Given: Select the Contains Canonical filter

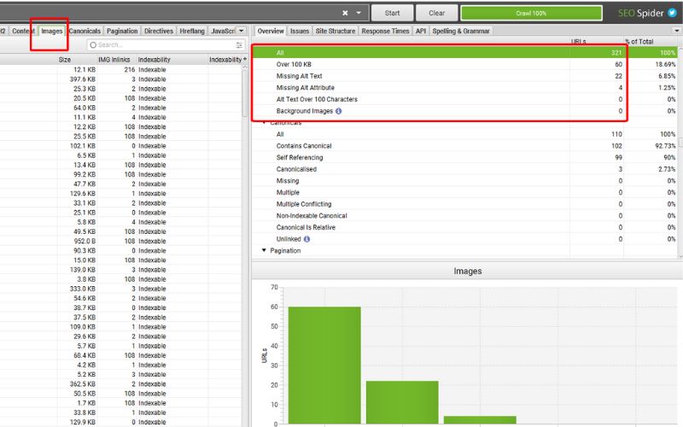Looking at the screenshot, I should (x=464, y=146).
